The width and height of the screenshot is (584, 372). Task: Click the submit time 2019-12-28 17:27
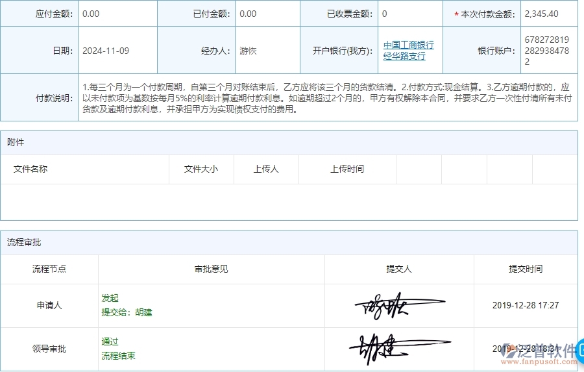[526, 305]
